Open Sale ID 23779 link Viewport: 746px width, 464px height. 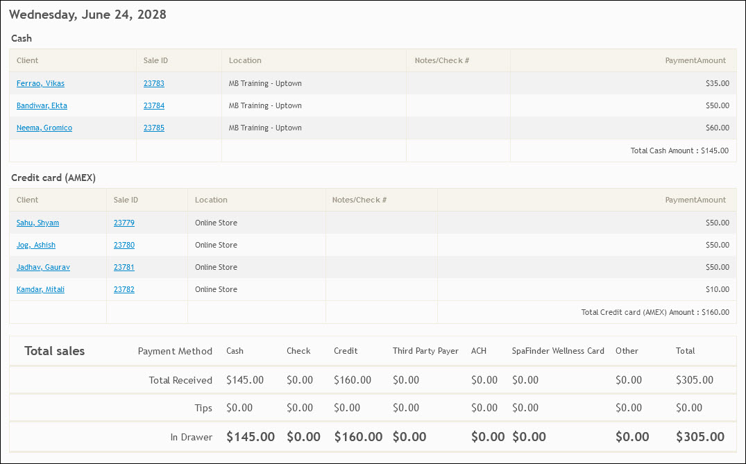point(124,223)
